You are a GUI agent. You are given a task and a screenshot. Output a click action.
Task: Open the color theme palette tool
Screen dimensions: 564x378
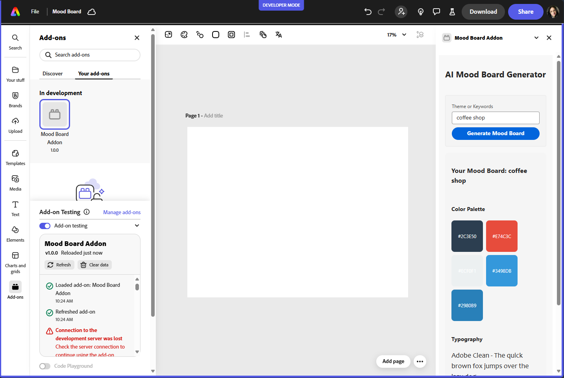[184, 35]
